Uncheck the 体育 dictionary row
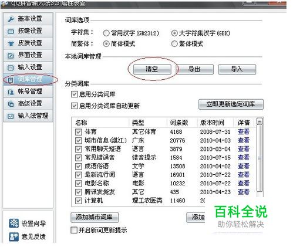 tap(78, 132)
